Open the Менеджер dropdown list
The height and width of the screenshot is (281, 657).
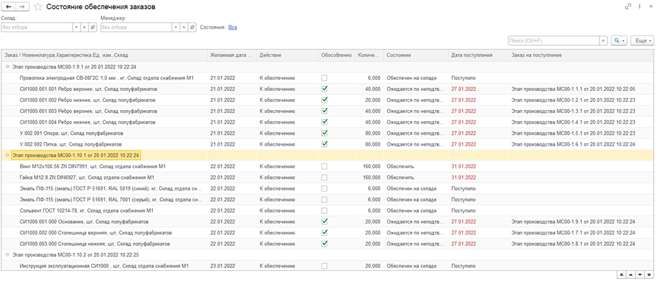[176, 27]
